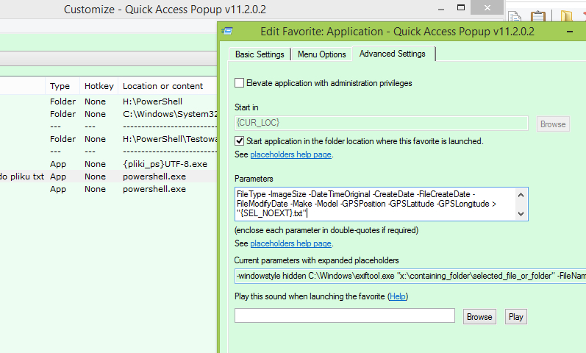
Task: Select the last powershell.exe row
Action: point(108,189)
